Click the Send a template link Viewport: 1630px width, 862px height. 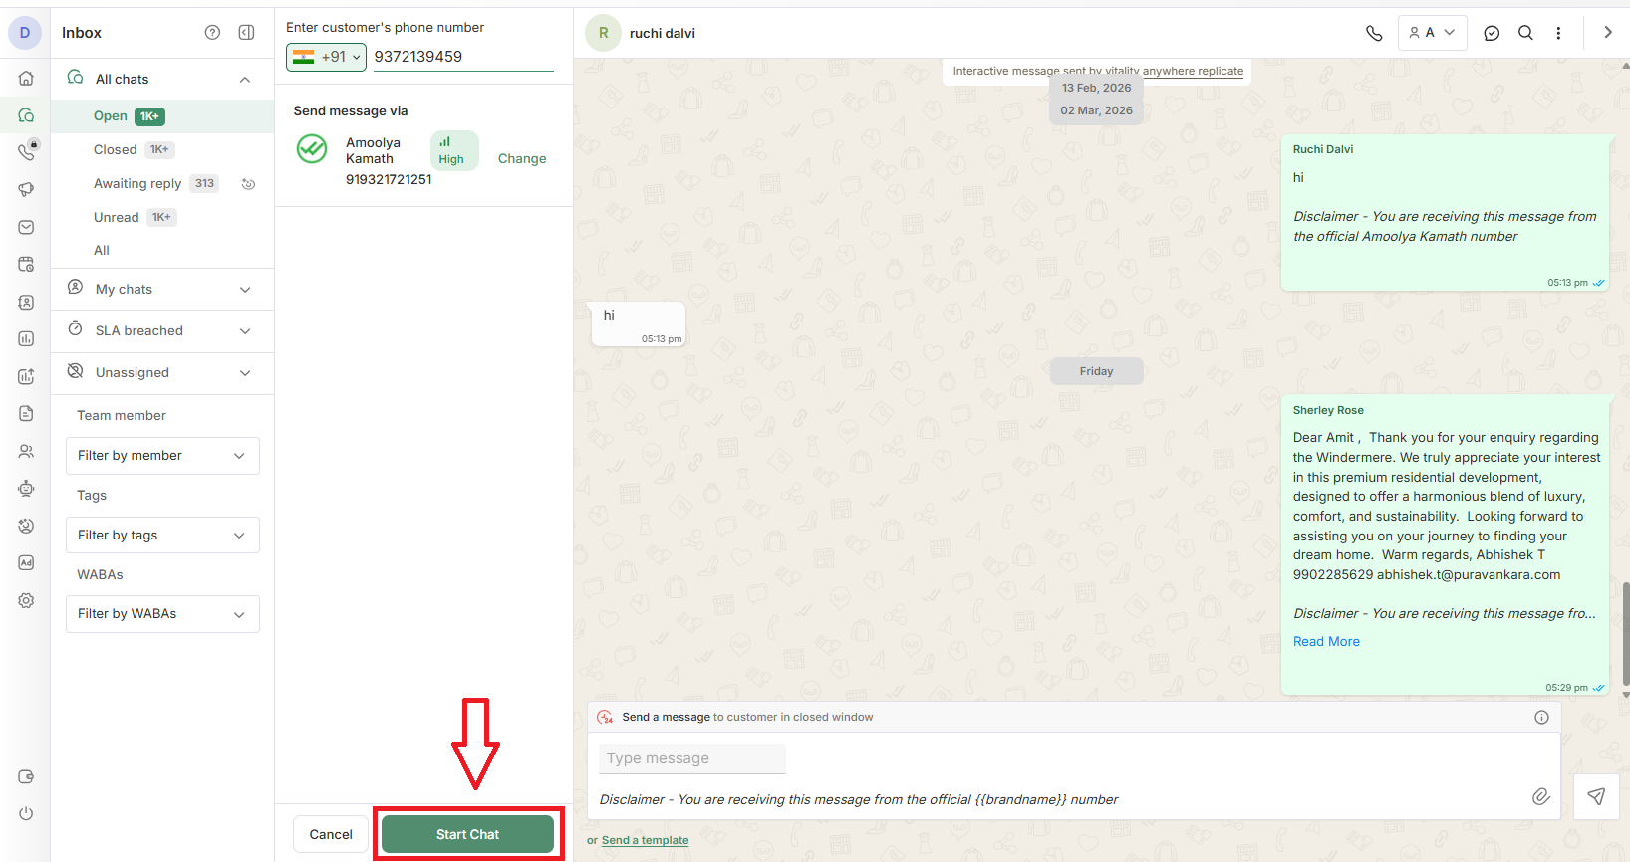(x=645, y=840)
